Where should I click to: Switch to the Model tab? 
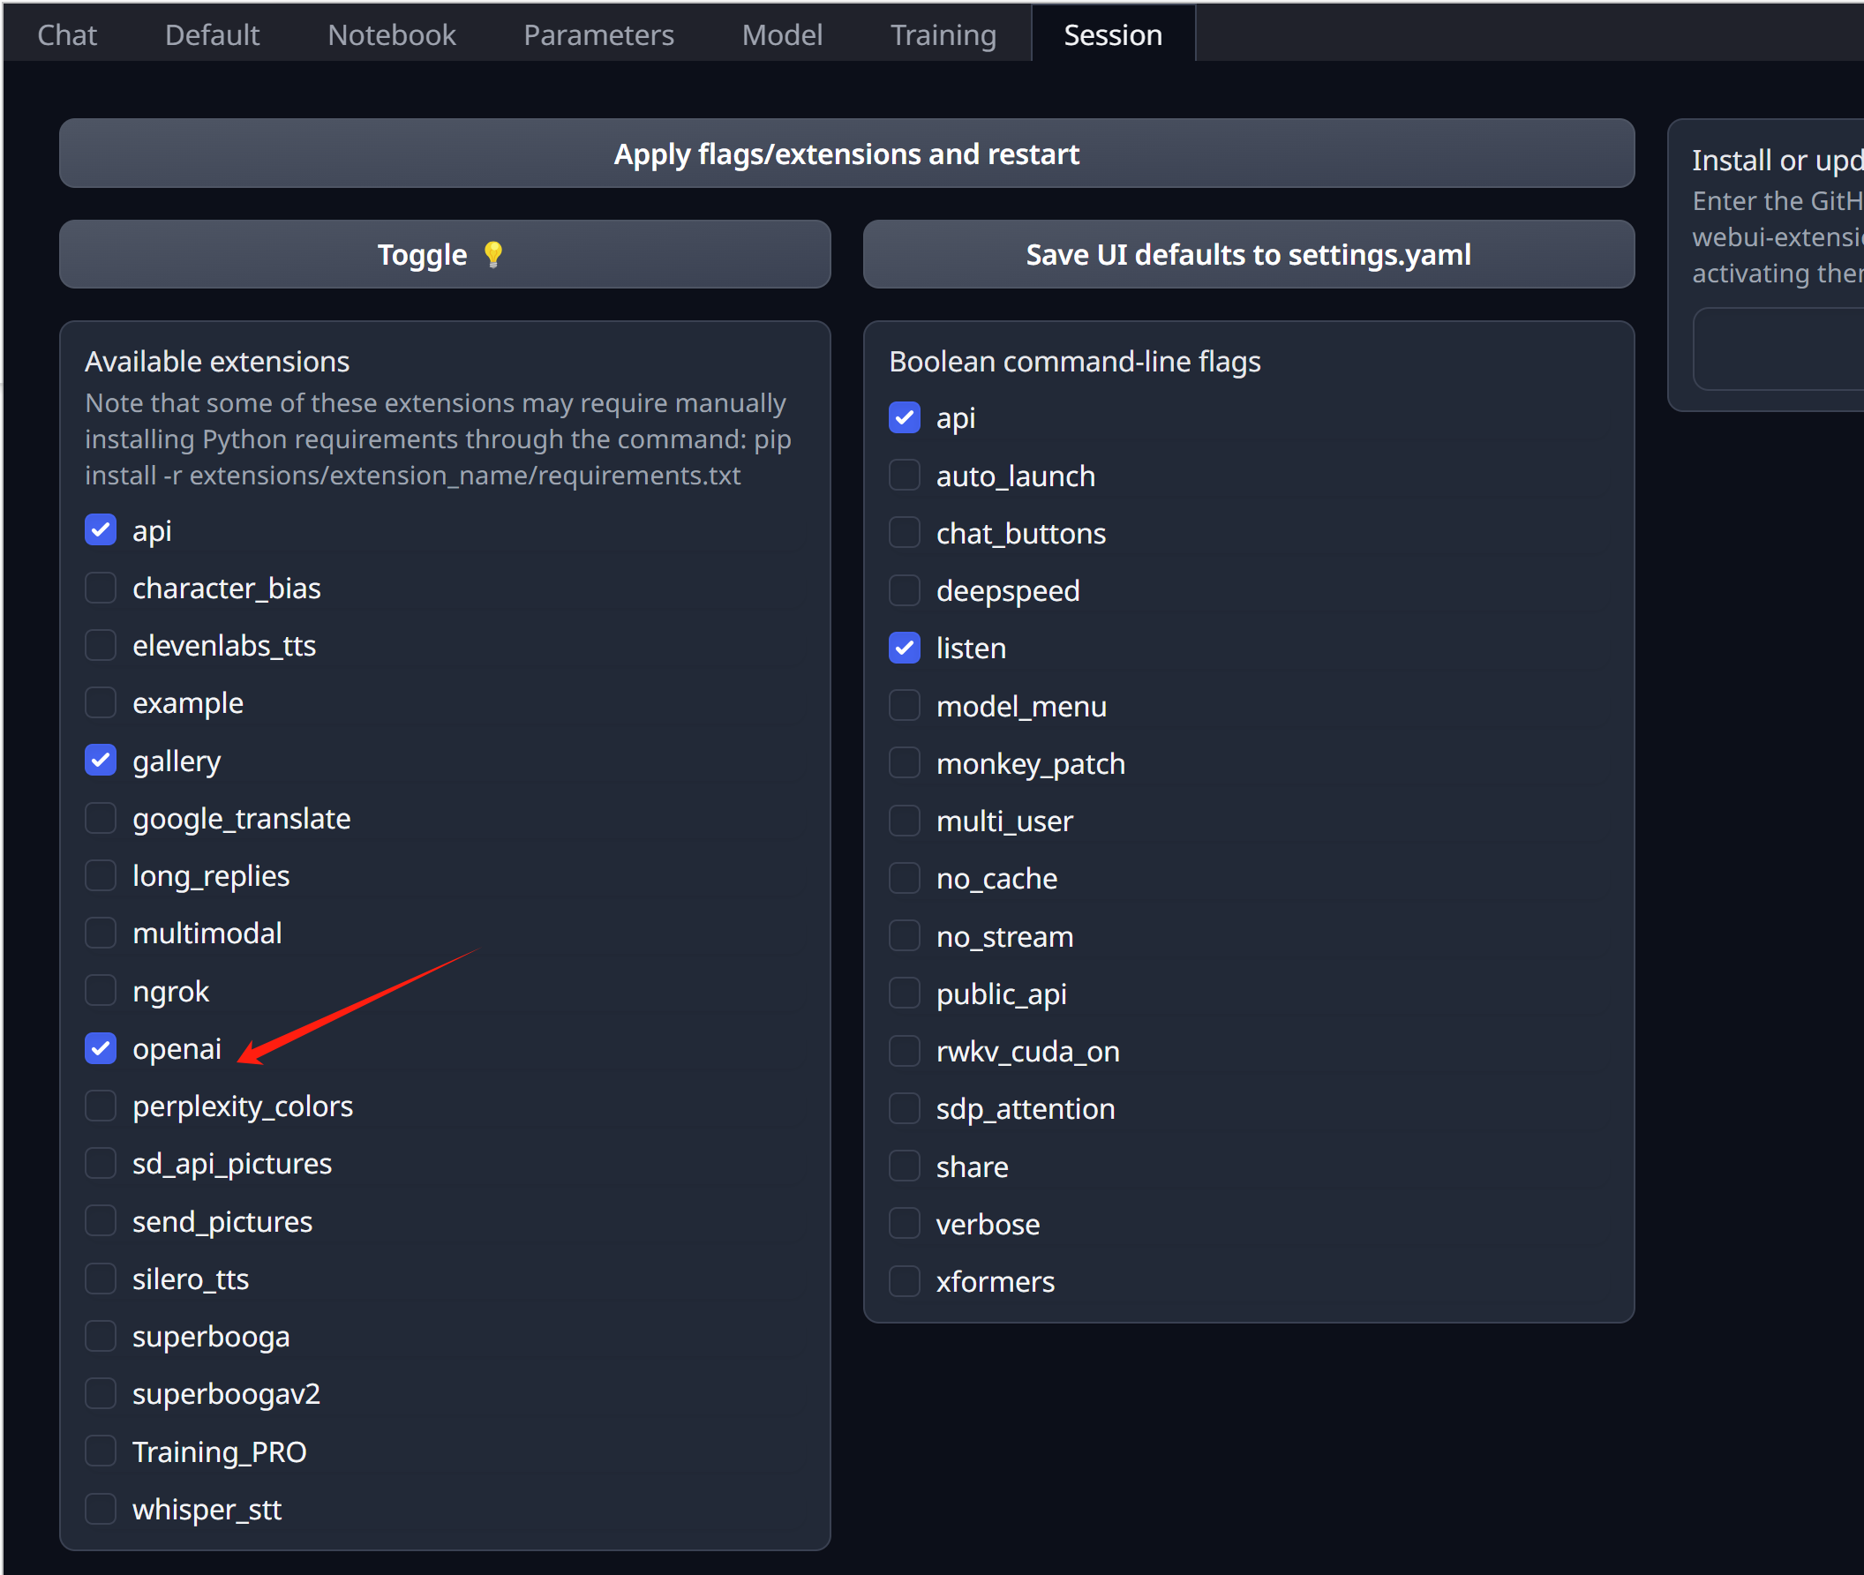click(x=781, y=34)
